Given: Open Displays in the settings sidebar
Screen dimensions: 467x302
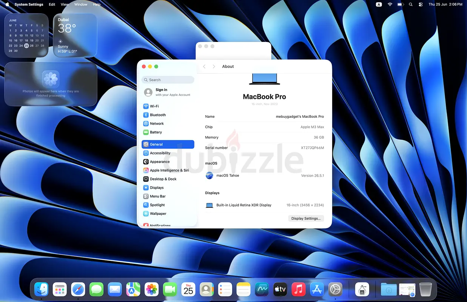Looking at the screenshot, I should (x=168, y=188).
